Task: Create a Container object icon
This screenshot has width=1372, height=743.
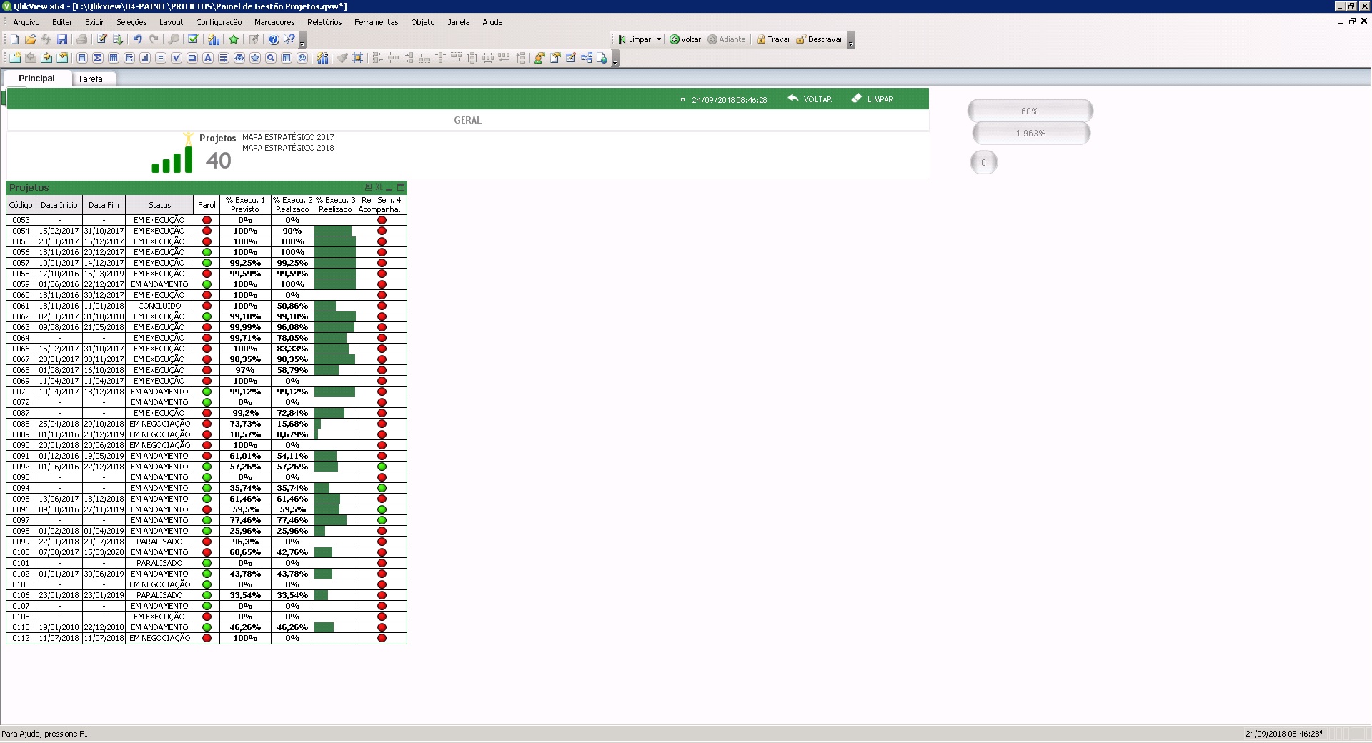Action: [x=287, y=58]
